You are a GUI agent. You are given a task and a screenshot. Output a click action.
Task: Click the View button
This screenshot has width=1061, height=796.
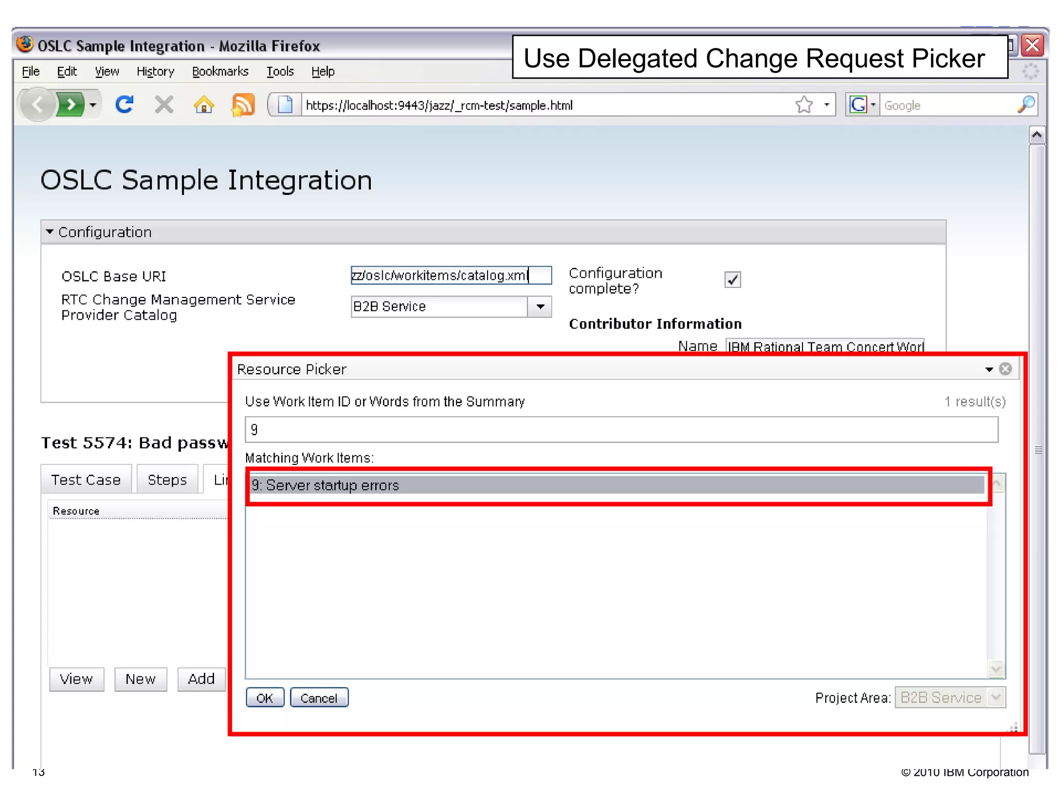[x=77, y=679]
